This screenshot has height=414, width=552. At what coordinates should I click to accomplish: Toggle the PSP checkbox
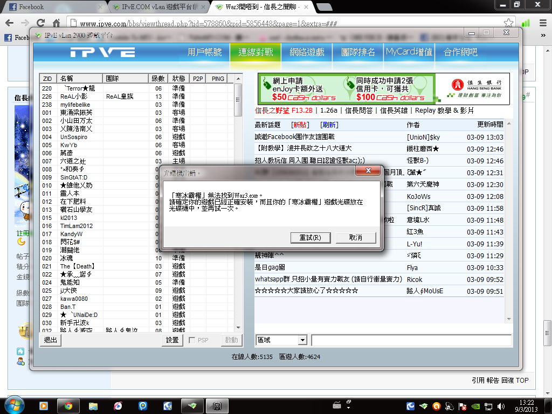[x=192, y=340]
